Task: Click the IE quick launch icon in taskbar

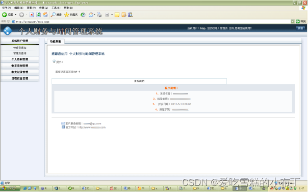Action: point(25,188)
